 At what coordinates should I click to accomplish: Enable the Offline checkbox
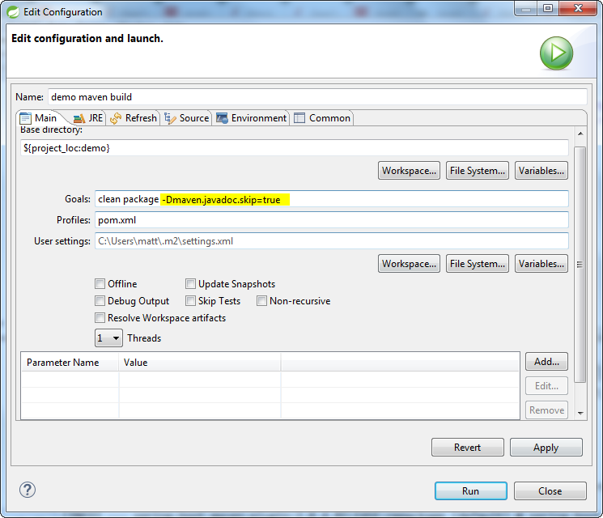tap(100, 284)
